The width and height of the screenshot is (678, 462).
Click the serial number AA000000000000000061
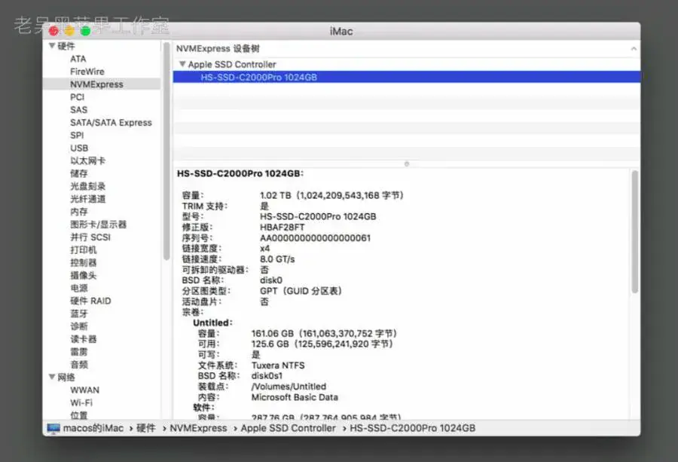315,238
